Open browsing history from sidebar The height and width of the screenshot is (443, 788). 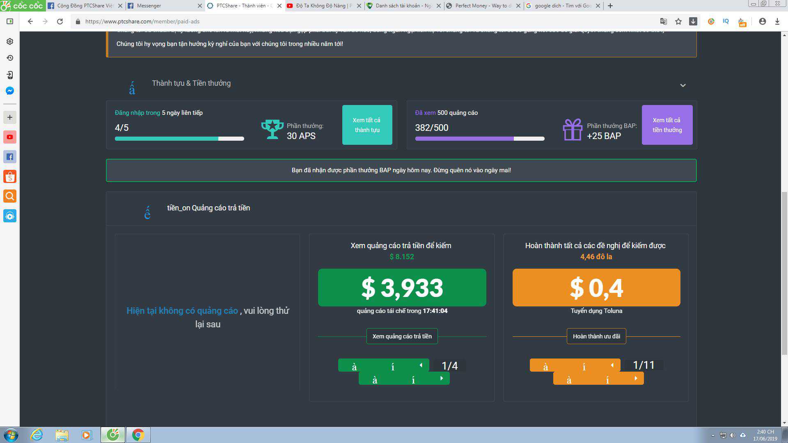10,58
